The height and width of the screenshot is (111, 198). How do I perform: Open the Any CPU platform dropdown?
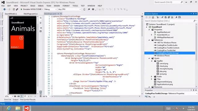80,9
